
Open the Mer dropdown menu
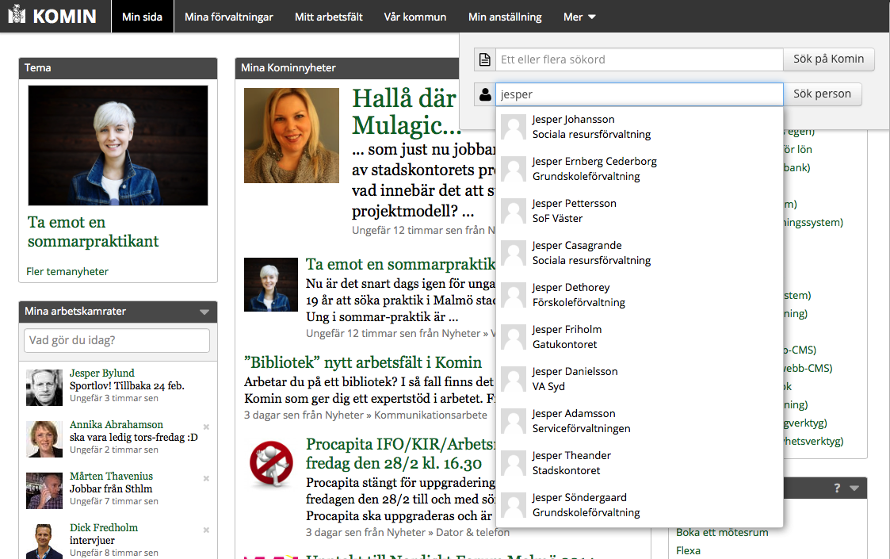[x=579, y=17]
